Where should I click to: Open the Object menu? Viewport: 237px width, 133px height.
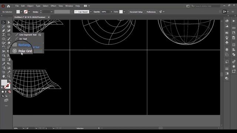[30, 6]
